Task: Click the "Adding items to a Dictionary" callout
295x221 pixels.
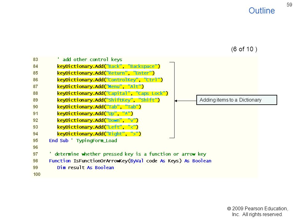Action: (x=237, y=100)
